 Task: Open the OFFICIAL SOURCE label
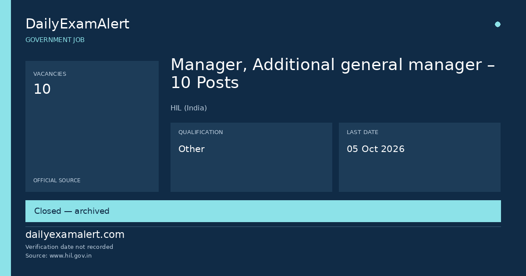57,180
